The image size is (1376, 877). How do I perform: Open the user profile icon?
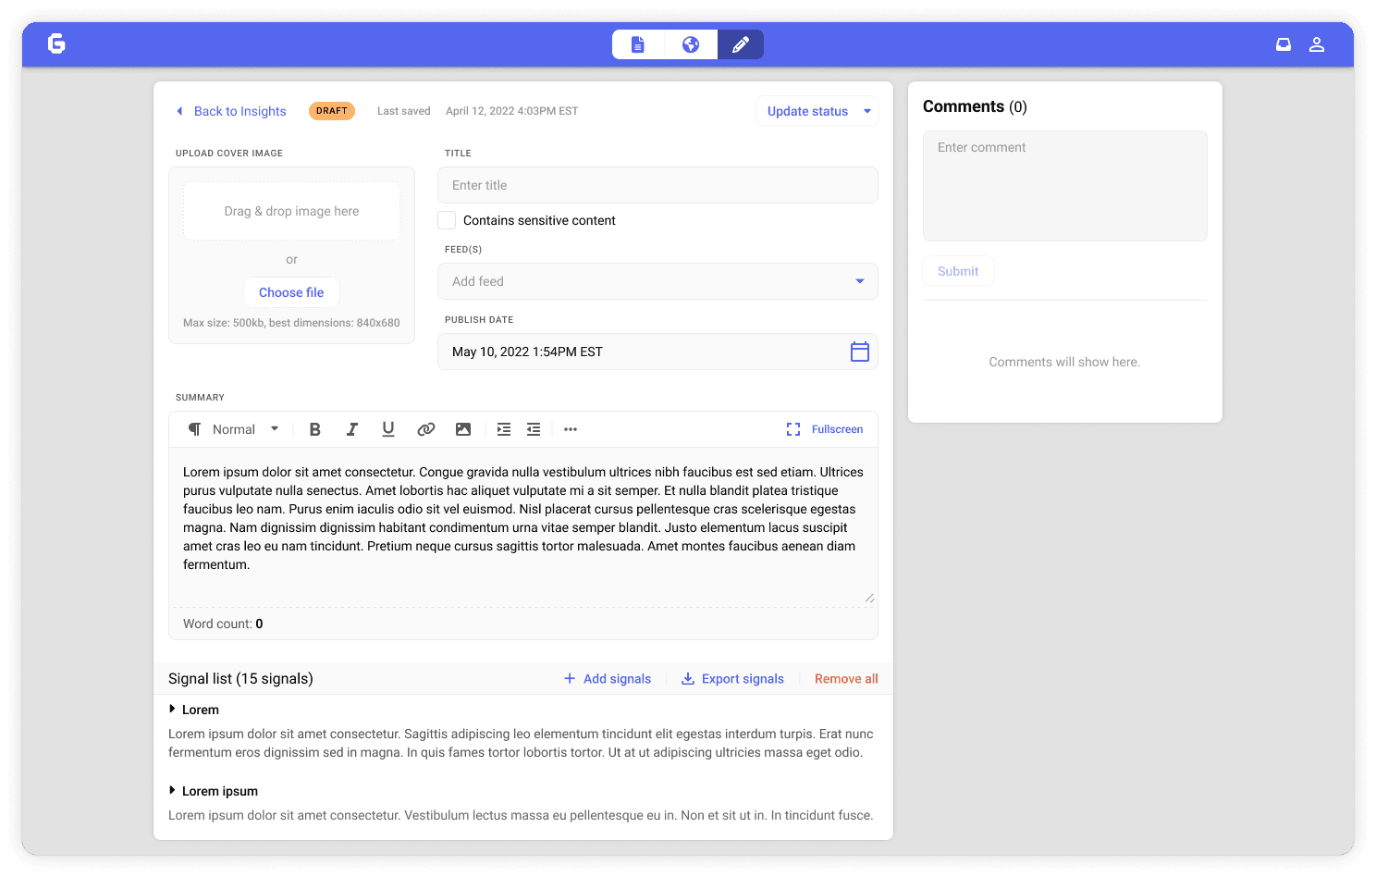coord(1317,44)
